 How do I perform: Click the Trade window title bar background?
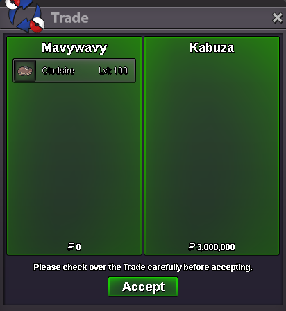pyautogui.click(x=180, y=18)
